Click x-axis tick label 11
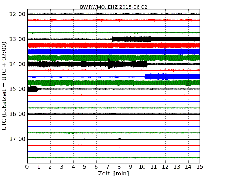 coord(154,167)
